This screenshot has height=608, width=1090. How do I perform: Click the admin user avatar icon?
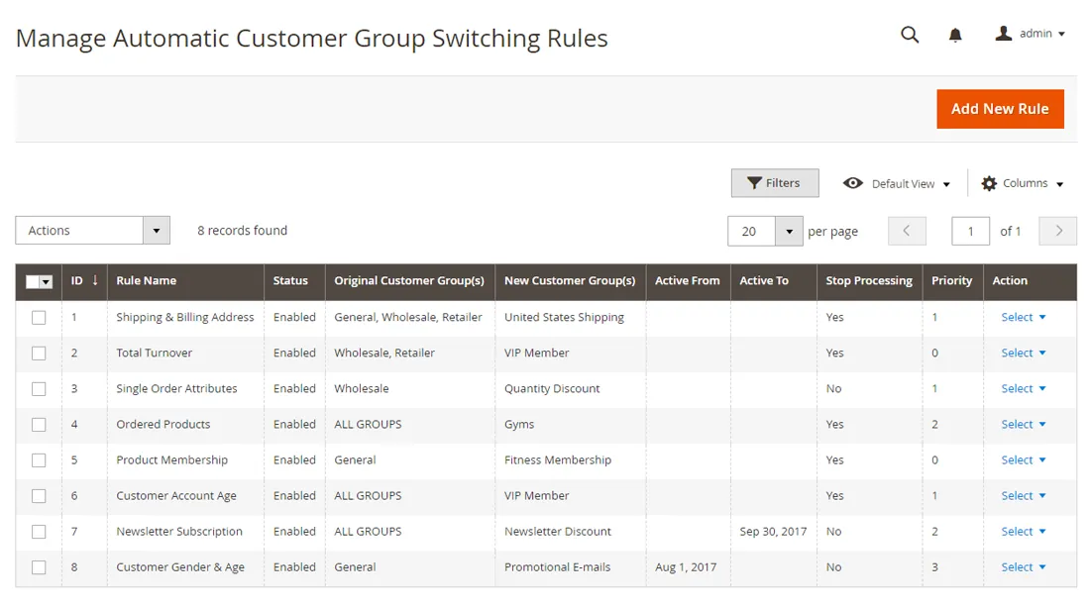click(x=1003, y=34)
